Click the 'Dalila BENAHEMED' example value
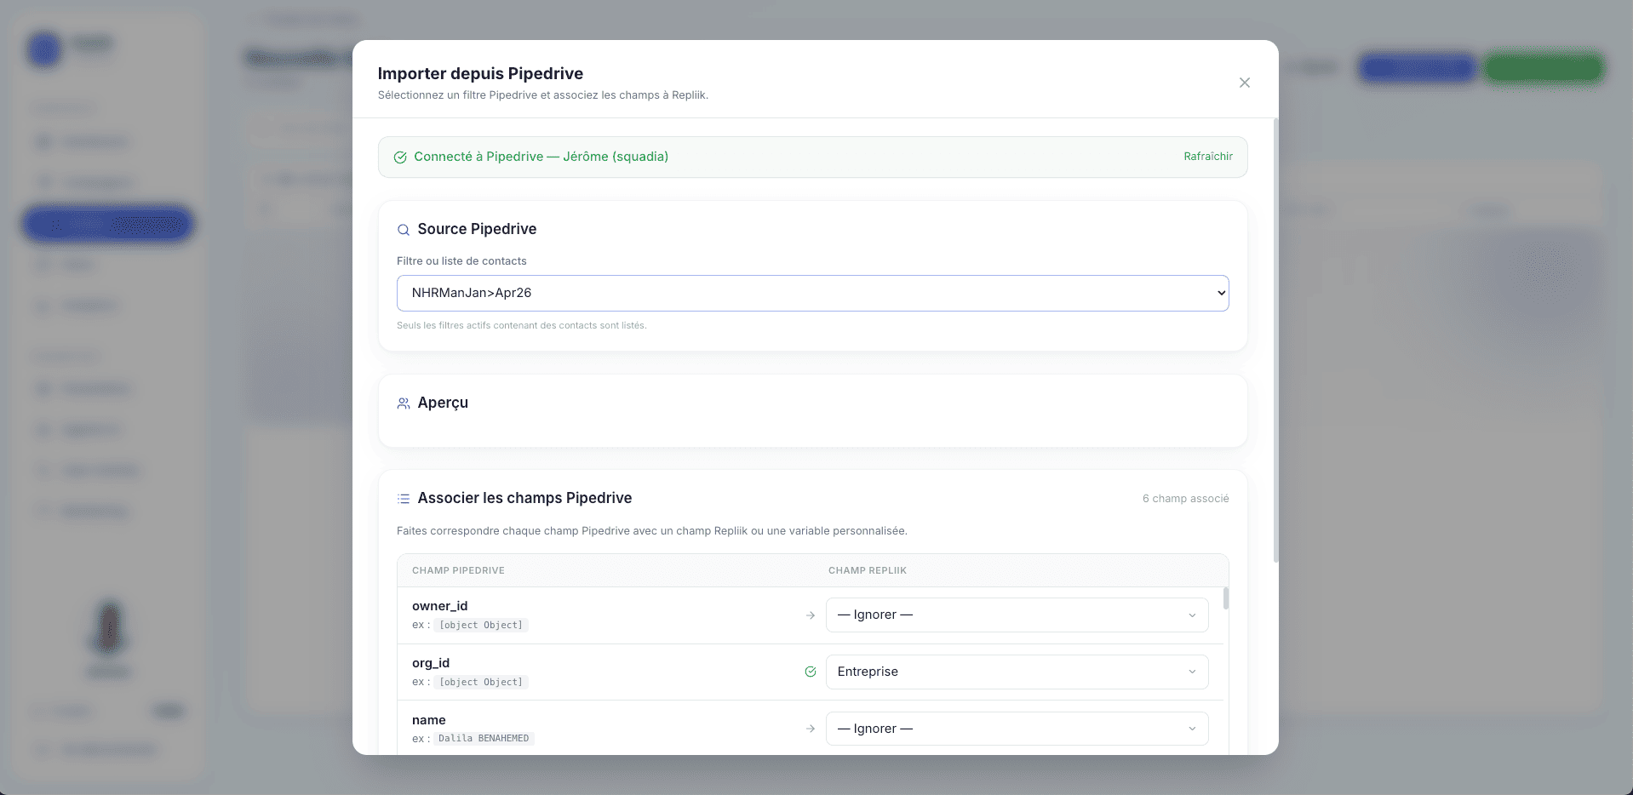1633x795 pixels. (484, 738)
